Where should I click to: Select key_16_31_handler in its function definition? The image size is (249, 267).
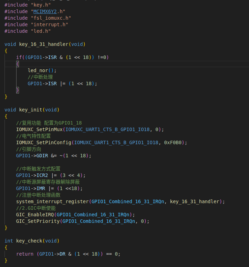pos(43,44)
